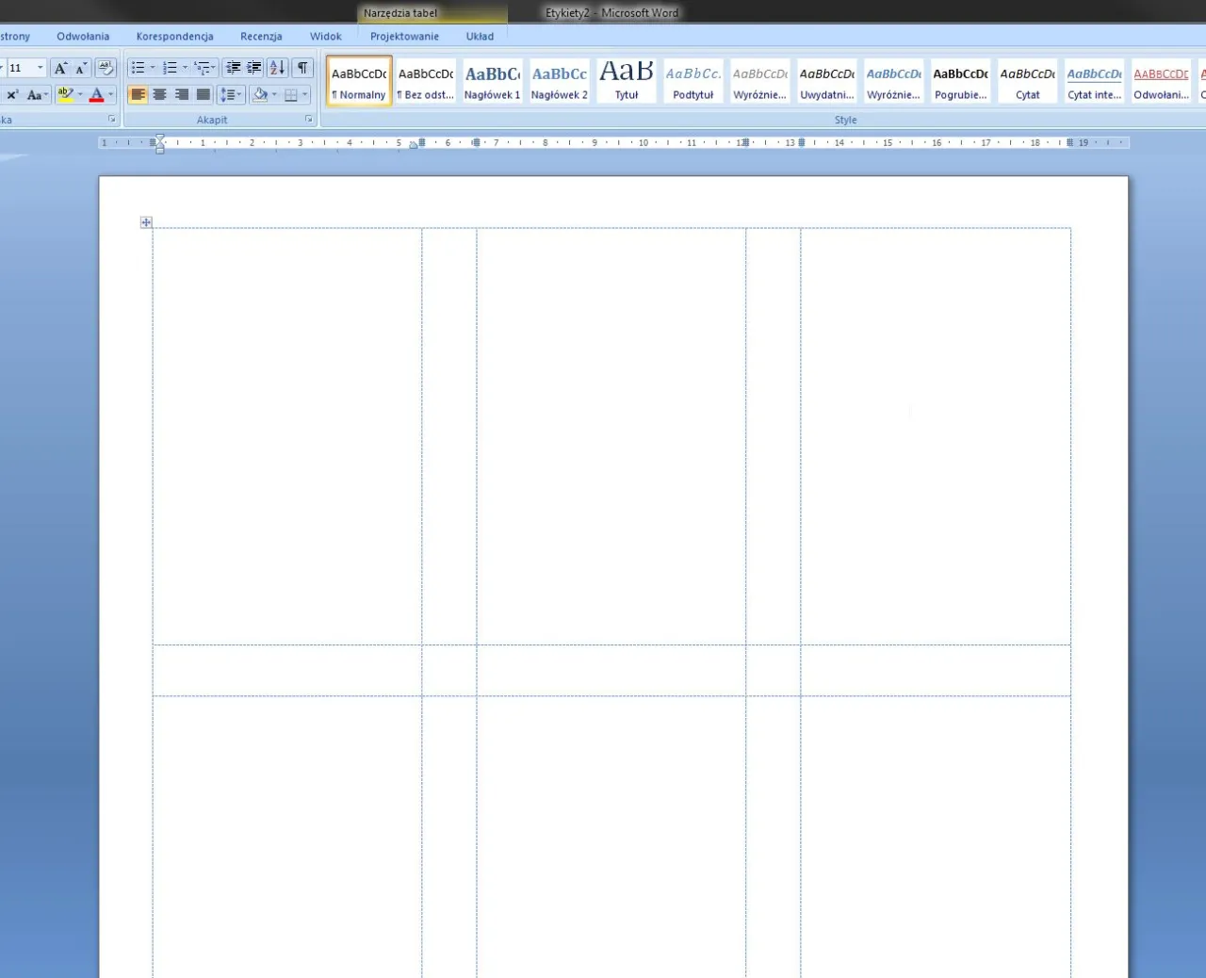Decrease paragraph indent

pos(233,68)
